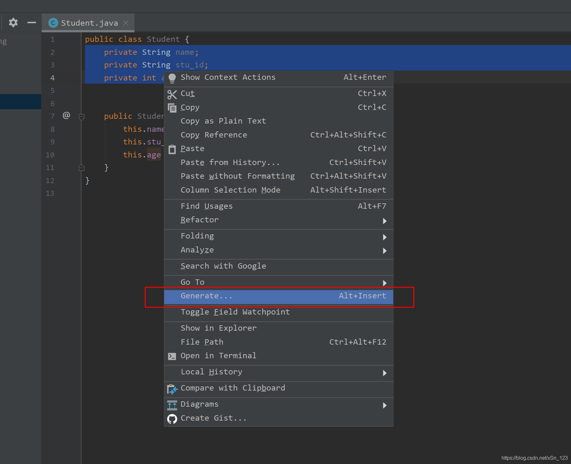The height and width of the screenshot is (464, 571).
Task: Expand the Analyze submenu arrow
Action: coord(385,251)
